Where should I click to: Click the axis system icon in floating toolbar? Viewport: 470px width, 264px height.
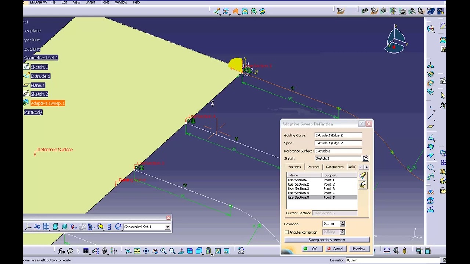(x=28, y=227)
